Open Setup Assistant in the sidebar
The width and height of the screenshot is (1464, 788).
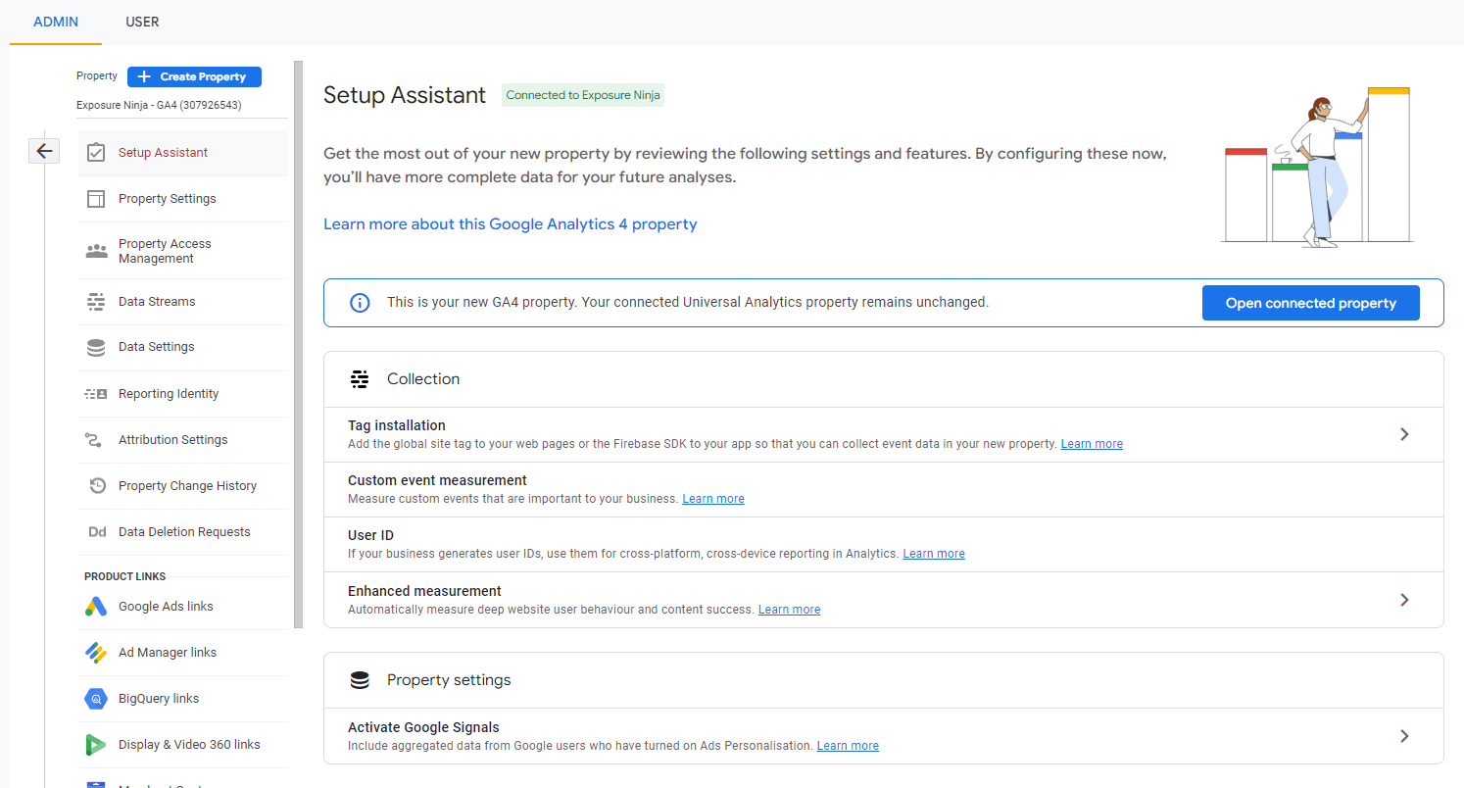(x=183, y=153)
